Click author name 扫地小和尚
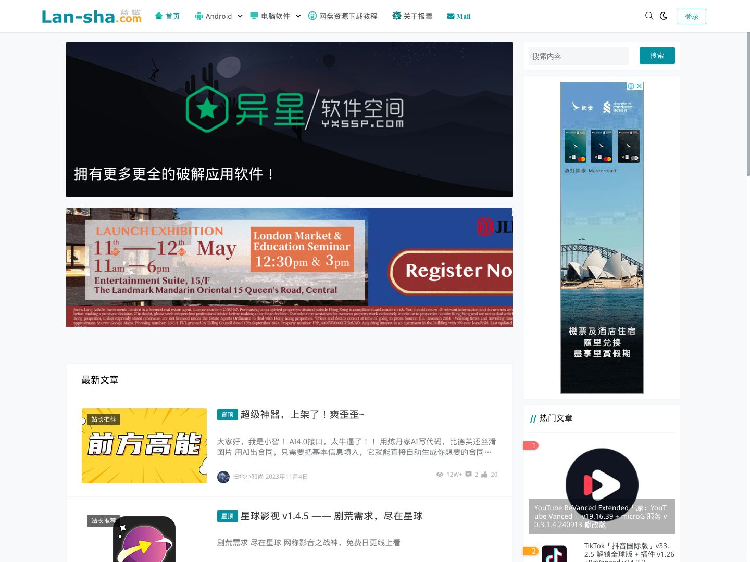 (248, 477)
